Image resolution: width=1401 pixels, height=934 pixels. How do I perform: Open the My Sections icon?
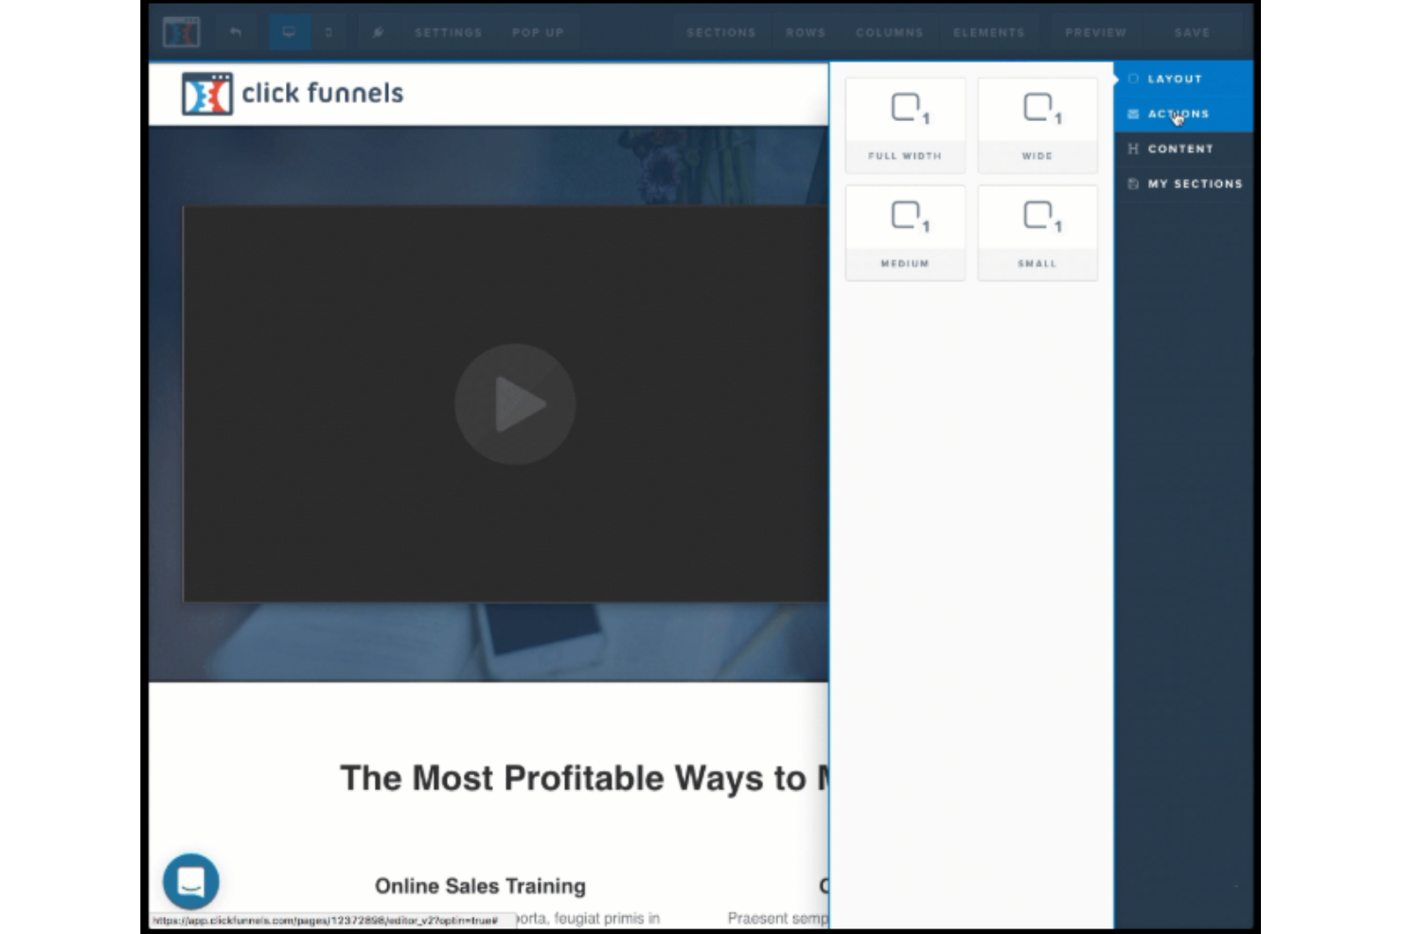(x=1133, y=184)
